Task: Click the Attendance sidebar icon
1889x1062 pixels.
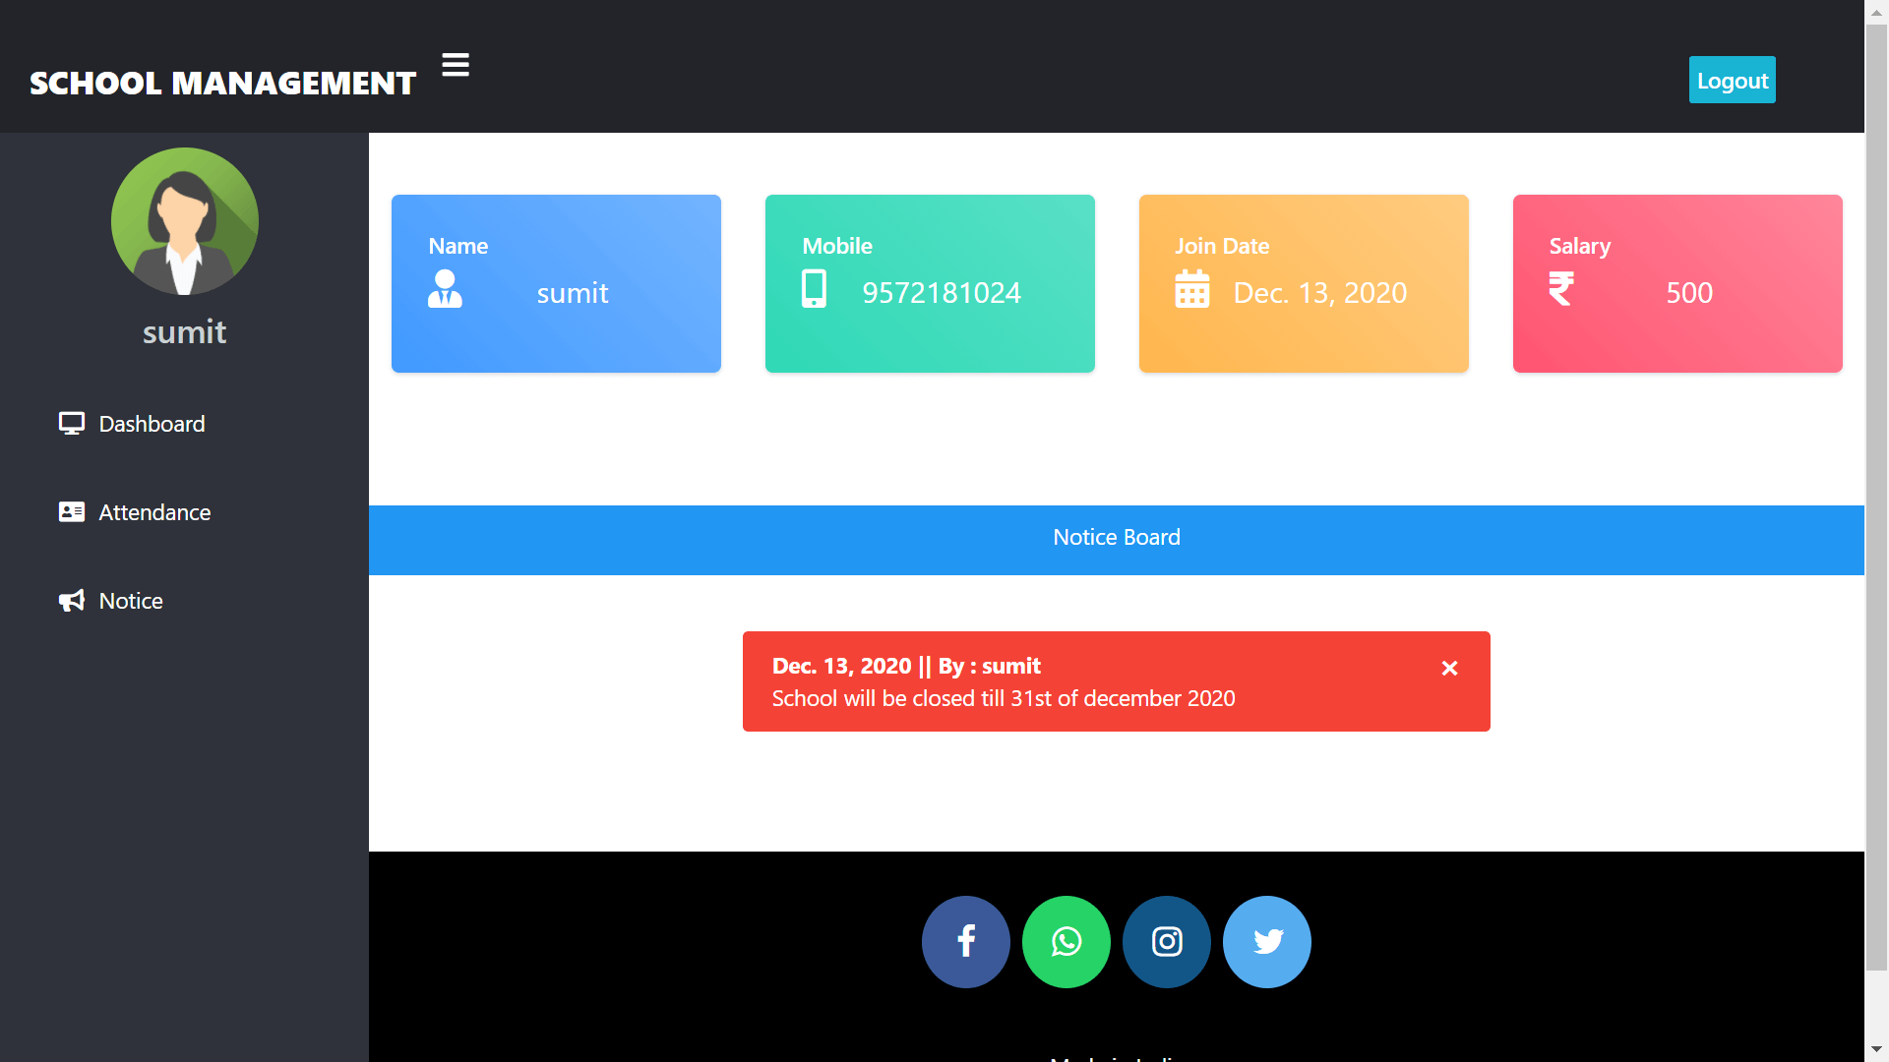Action: click(x=70, y=511)
